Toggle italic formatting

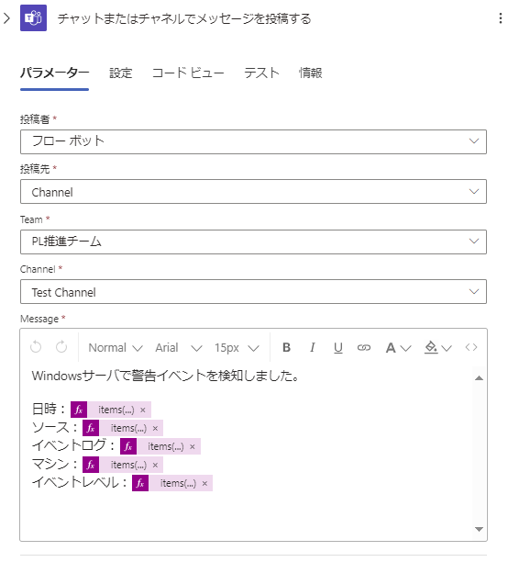click(x=312, y=347)
